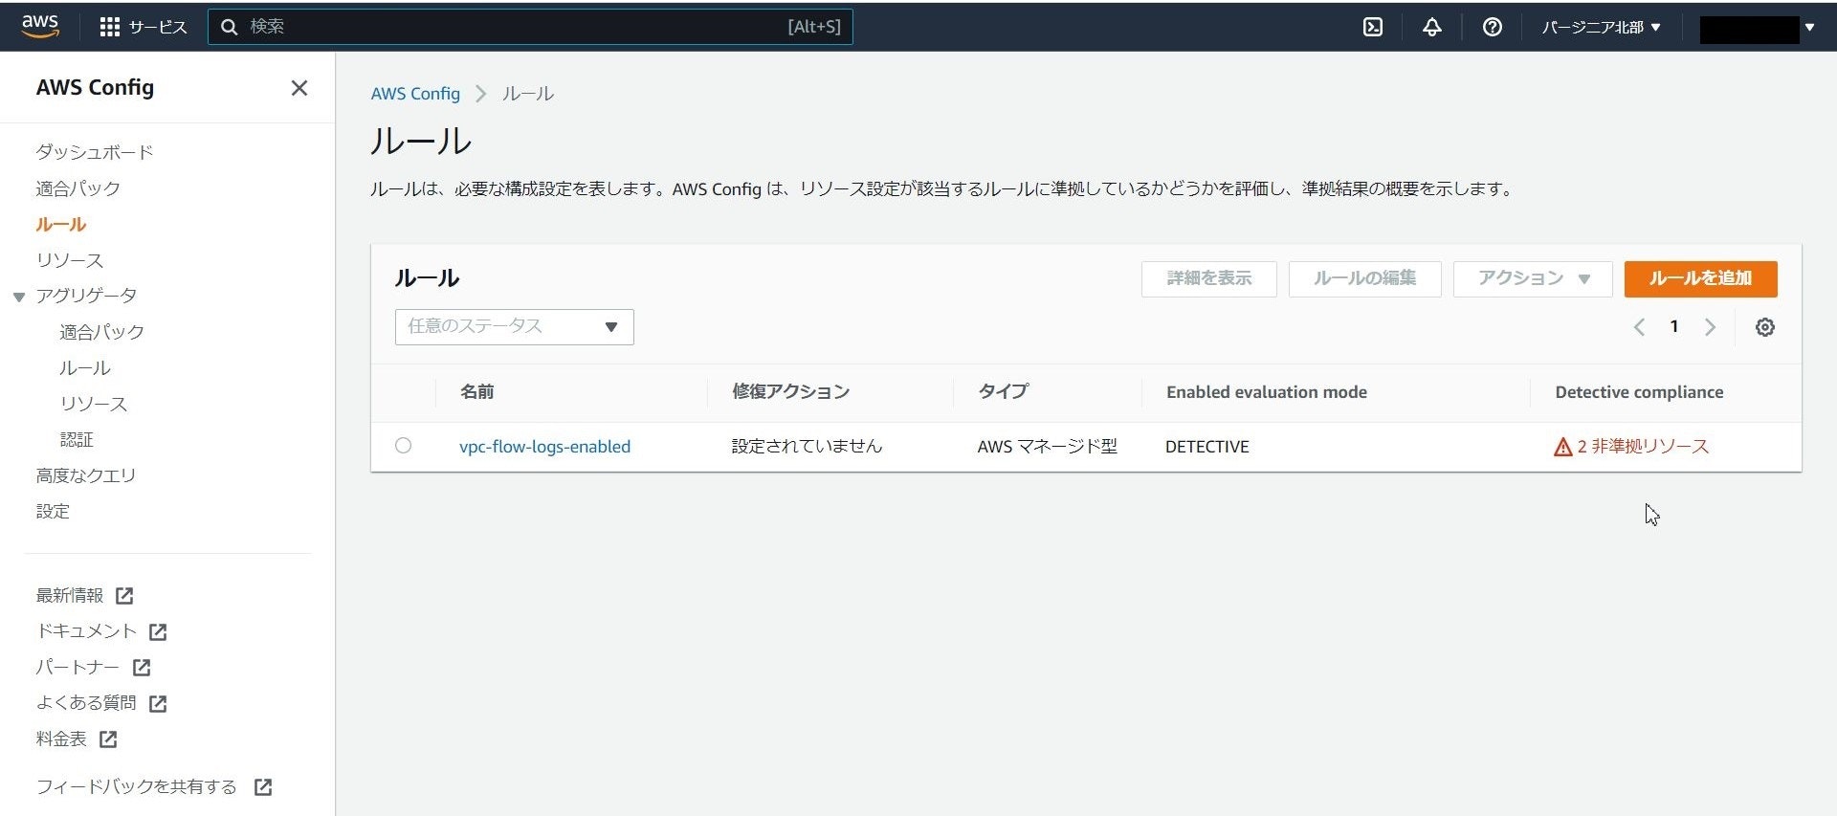Click the DETECTIVE cell value
Image resolution: width=1837 pixels, height=816 pixels.
(x=1207, y=447)
